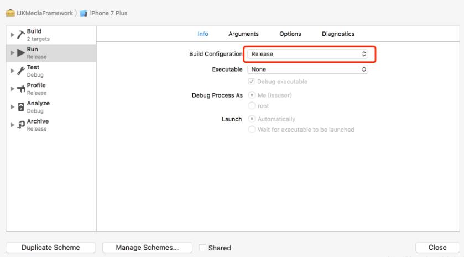Image resolution: width=464 pixels, height=257 pixels.
Task: Click the Duplicate Scheme button
Action: coord(51,248)
